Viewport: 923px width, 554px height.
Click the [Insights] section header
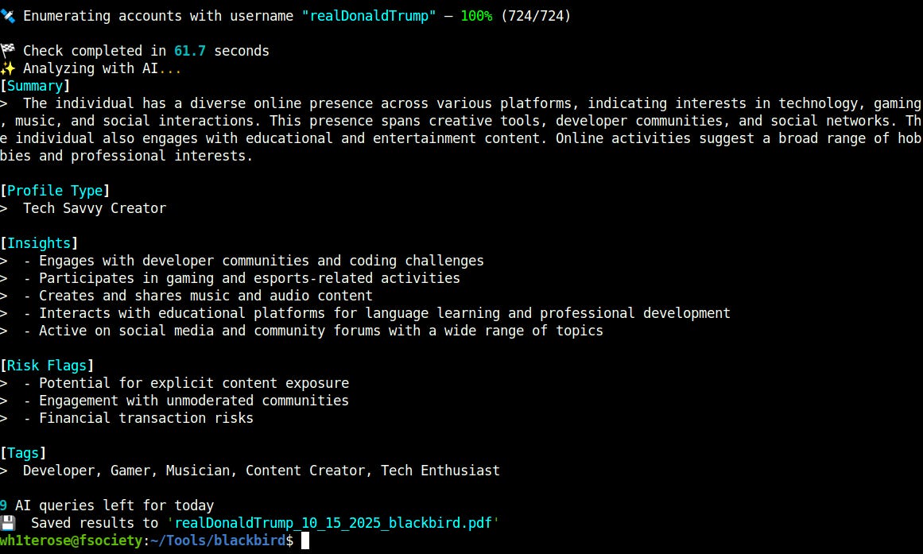coord(40,243)
